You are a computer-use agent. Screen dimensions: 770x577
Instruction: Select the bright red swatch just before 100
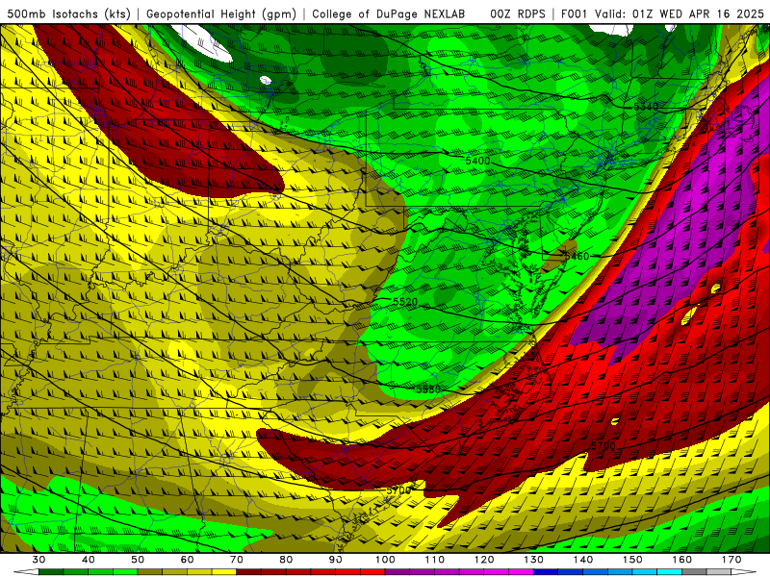(372, 572)
